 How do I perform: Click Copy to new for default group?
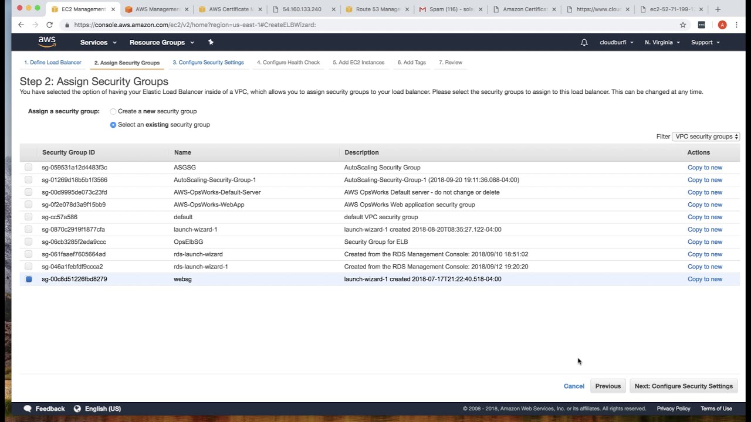click(705, 217)
